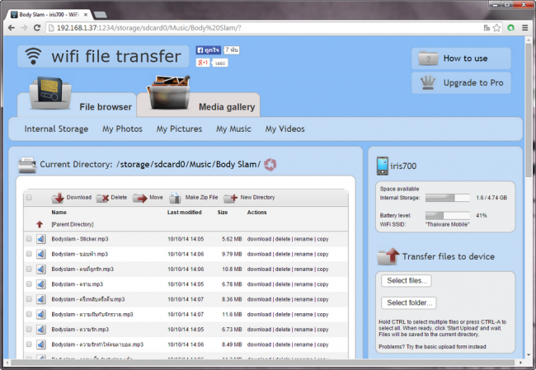The image size is (536, 370).
Task: Click the New Directory folder icon
Action: (x=230, y=198)
